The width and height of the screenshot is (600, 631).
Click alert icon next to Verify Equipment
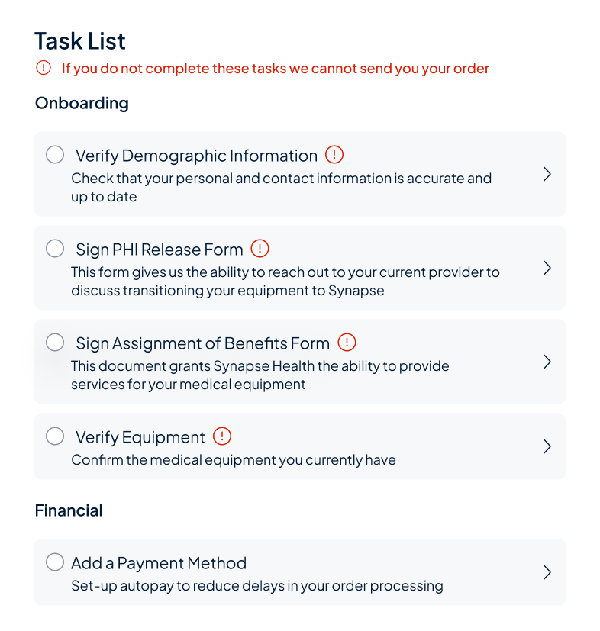222,436
